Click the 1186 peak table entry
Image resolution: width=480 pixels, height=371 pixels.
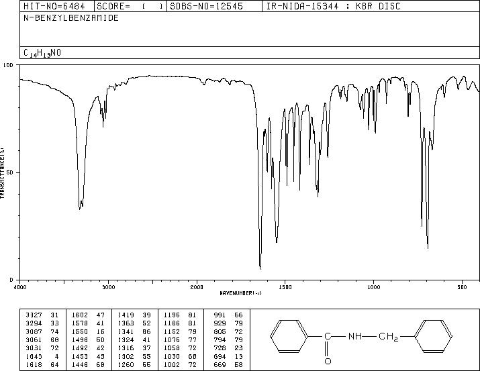pyautogui.click(x=180, y=323)
